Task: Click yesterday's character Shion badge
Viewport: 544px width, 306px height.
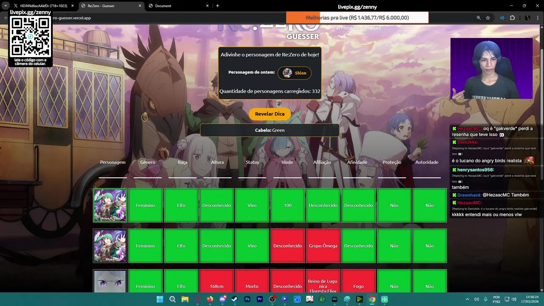Action: pyautogui.click(x=295, y=73)
